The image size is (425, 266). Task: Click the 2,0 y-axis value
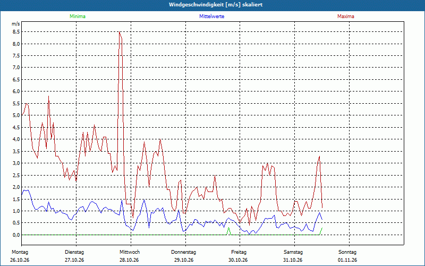pyautogui.click(x=16, y=187)
